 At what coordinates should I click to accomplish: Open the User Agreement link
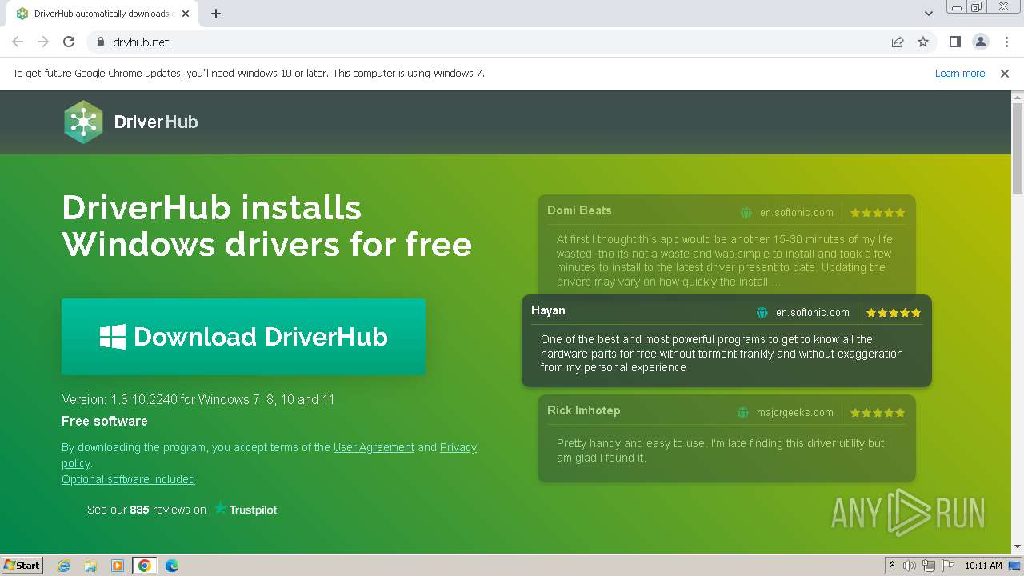point(374,447)
